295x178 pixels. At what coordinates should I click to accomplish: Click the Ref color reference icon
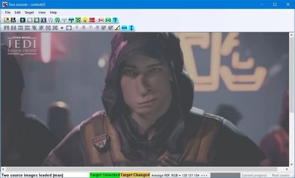click(x=13, y=20)
